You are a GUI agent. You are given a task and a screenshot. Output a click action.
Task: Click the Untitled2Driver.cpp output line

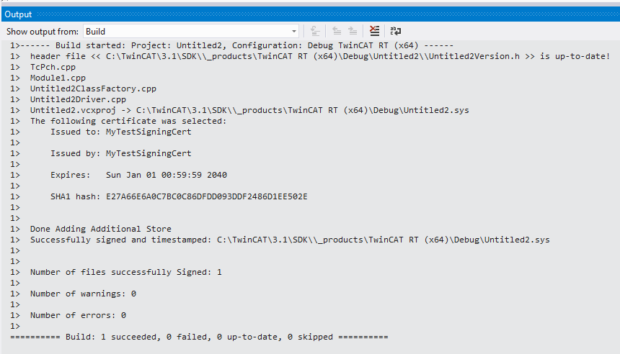78,99
